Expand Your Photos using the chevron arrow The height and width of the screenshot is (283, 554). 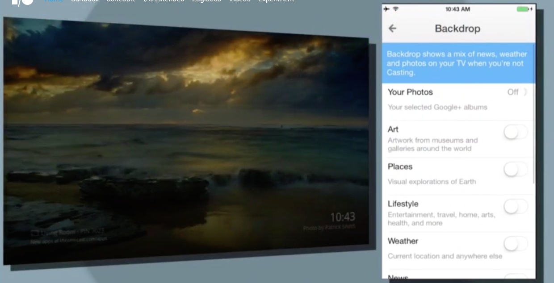525,92
